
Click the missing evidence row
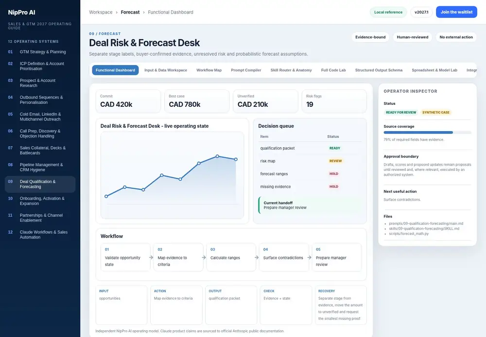(x=310, y=186)
